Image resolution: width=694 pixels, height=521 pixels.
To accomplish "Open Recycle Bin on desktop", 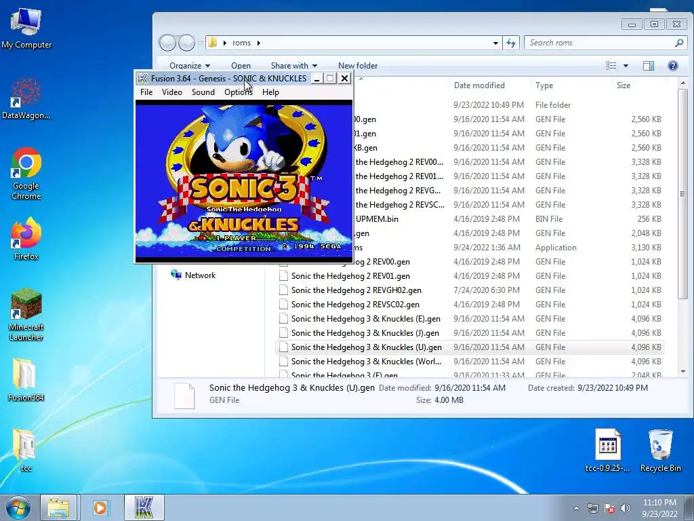I will [660, 450].
